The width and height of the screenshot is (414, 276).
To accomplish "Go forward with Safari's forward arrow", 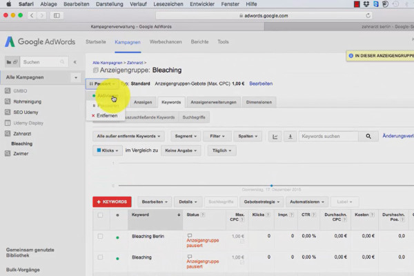I will tap(41, 16).
